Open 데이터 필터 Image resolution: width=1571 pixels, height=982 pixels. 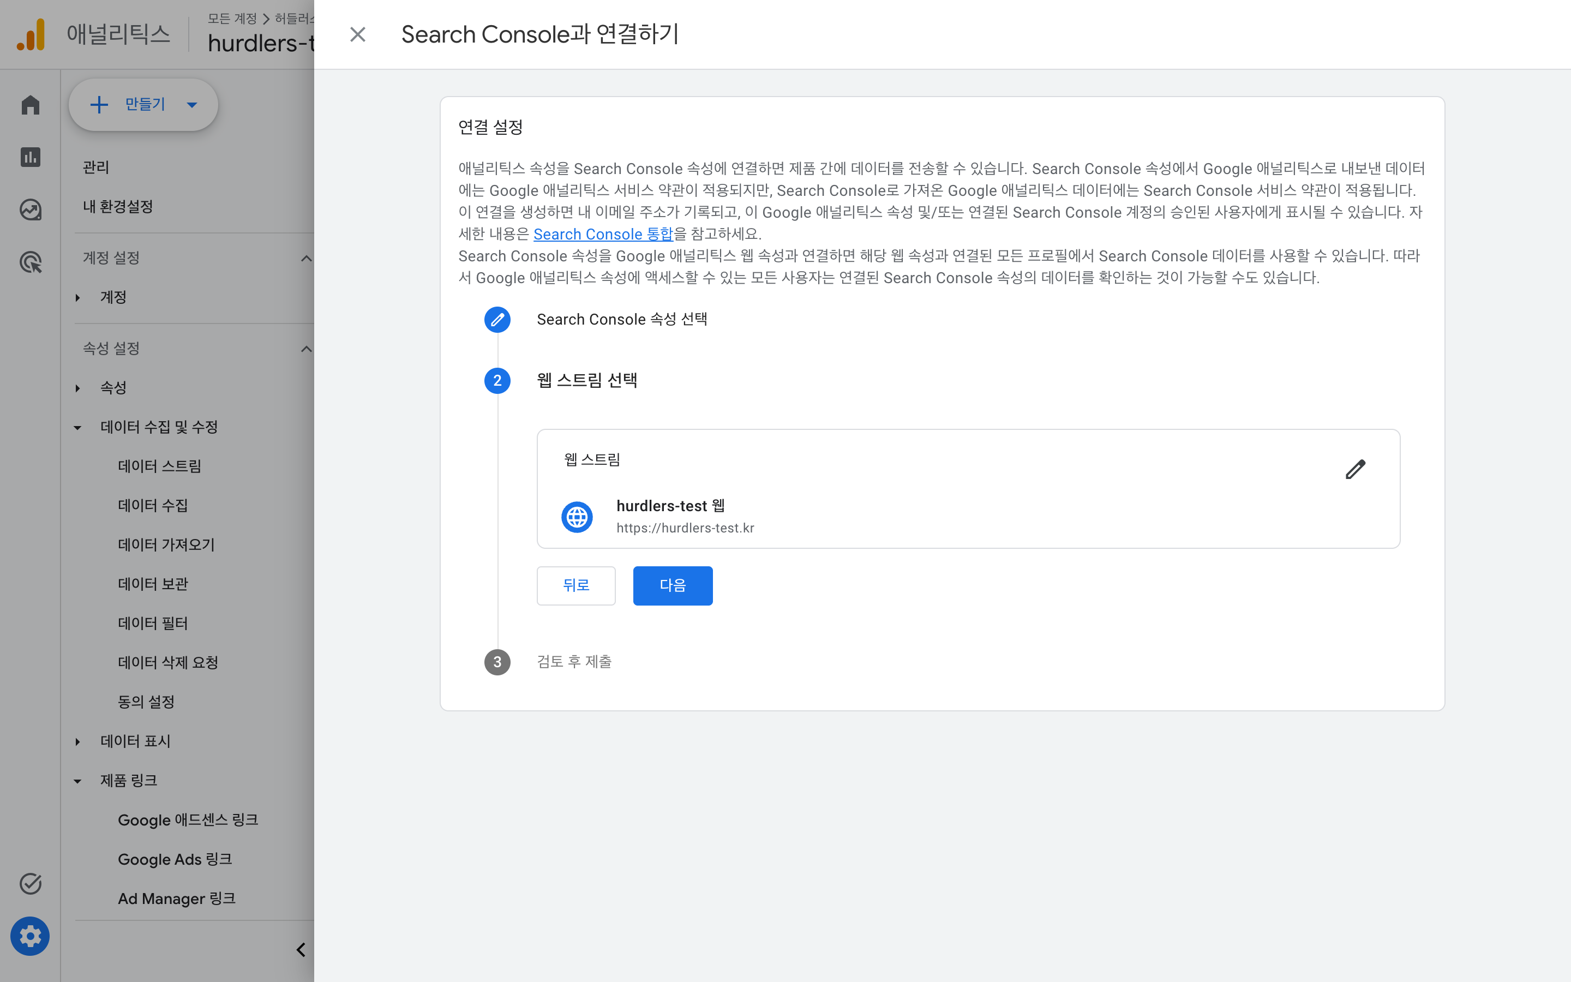coord(153,623)
